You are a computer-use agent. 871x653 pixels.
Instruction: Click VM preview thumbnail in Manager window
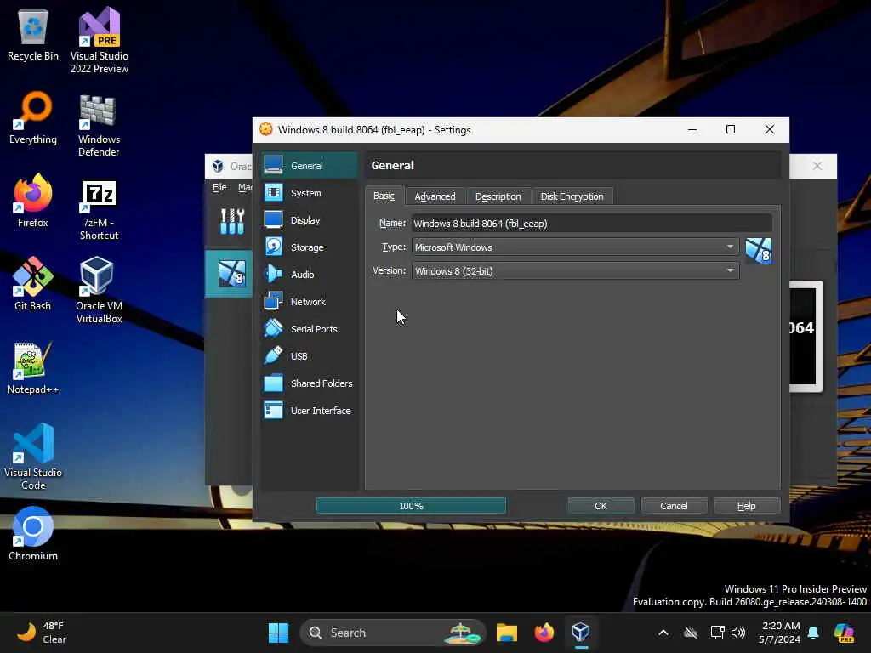coord(806,336)
